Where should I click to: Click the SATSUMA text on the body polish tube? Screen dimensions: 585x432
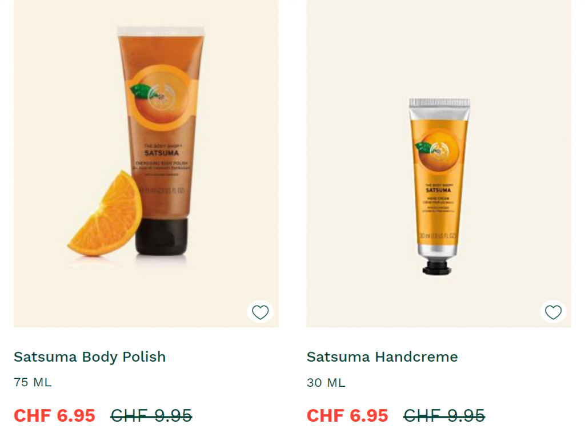click(x=162, y=153)
